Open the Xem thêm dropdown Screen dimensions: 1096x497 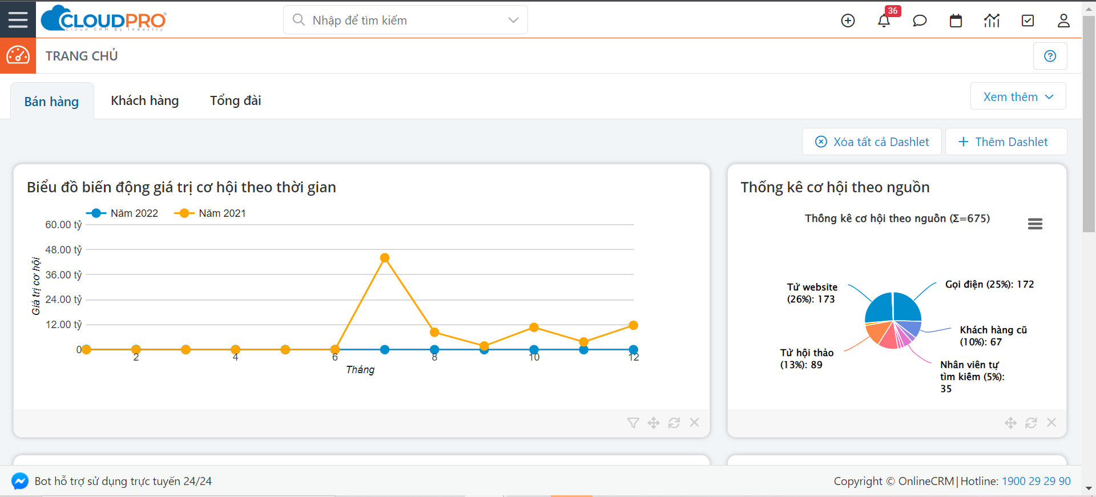[x=1018, y=96]
